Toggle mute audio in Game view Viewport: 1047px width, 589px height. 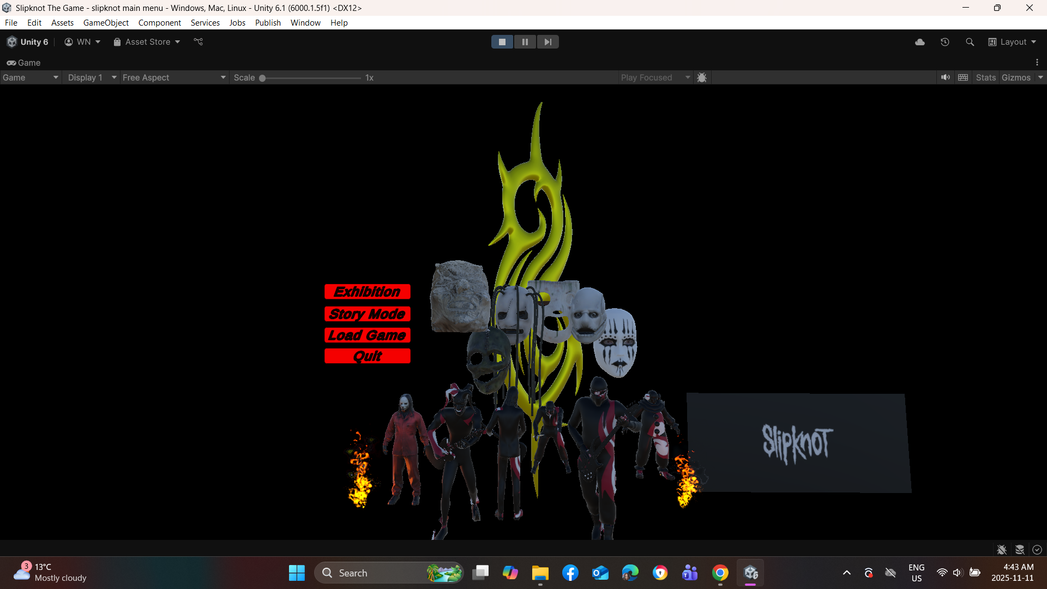click(945, 77)
